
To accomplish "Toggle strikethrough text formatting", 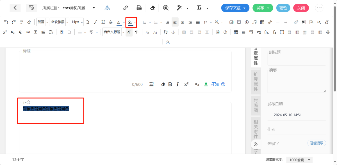I will (111, 22).
